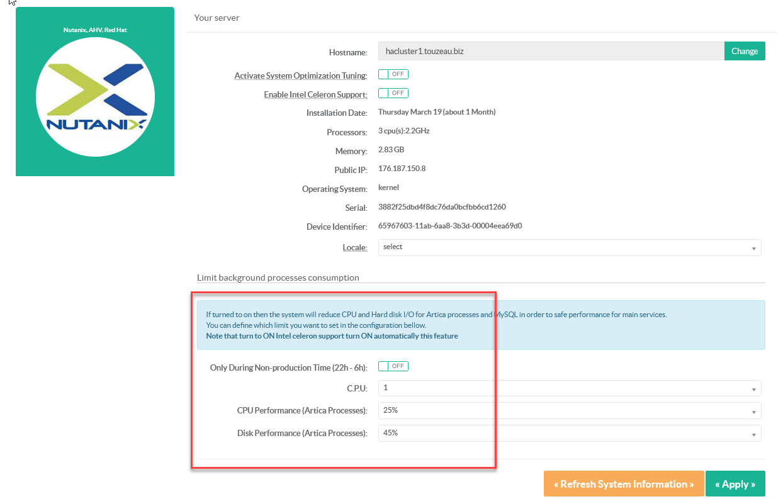Image resolution: width=783 pixels, height=499 pixels.
Task: Click the Change hostname button
Action: point(744,51)
